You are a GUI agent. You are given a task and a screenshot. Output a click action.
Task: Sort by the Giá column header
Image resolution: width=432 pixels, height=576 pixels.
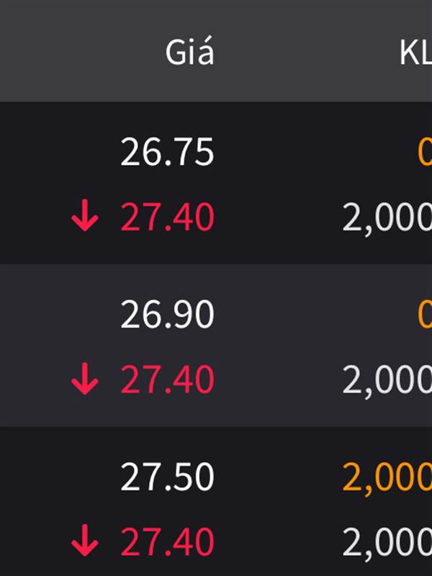pos(189,53)
